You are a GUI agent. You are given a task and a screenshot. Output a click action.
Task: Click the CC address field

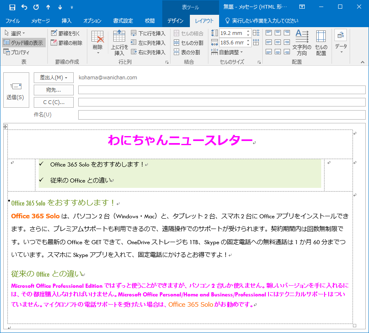coord(222,102)
